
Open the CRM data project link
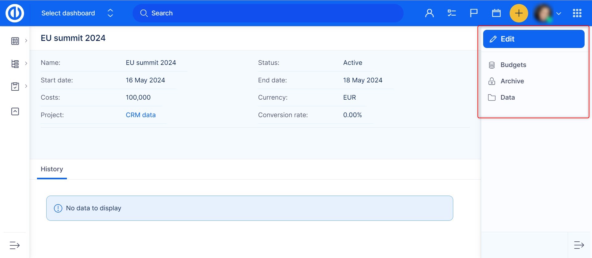click(141, 115)
